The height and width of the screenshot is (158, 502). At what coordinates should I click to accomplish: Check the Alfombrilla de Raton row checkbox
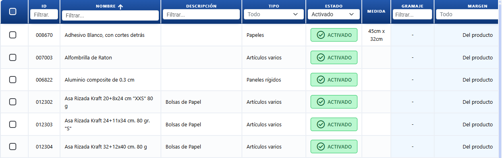click(x=13, y=57)
